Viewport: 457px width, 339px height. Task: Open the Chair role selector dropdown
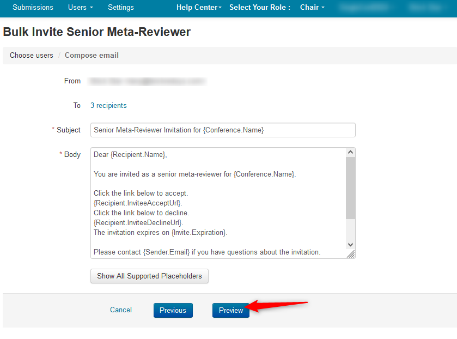click(x=312, y=7)
